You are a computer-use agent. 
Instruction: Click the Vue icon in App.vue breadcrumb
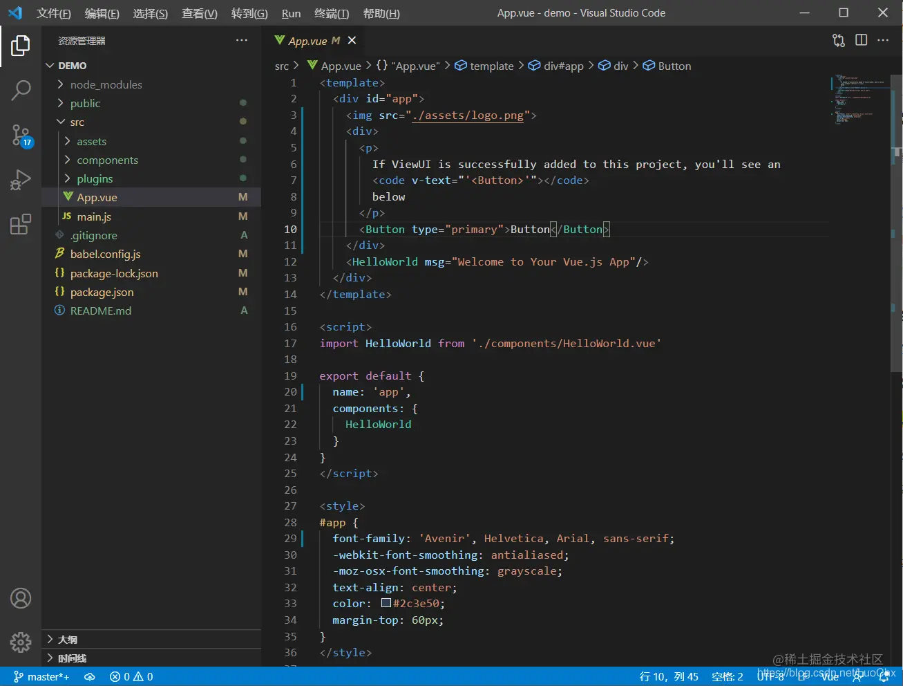click(312, 65)
